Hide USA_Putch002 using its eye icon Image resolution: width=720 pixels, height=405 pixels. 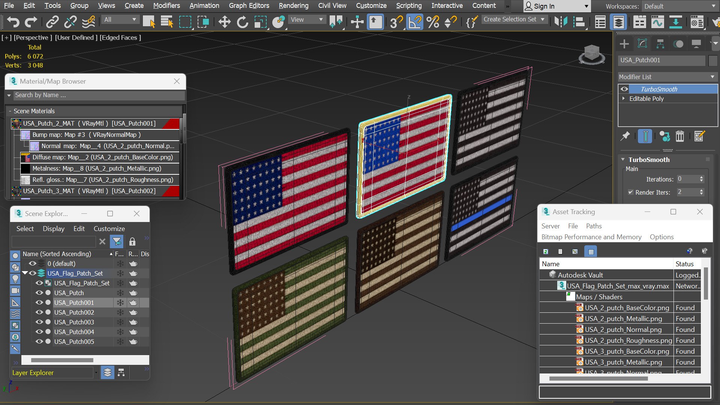pyautogui.click(x=39, y=312)
